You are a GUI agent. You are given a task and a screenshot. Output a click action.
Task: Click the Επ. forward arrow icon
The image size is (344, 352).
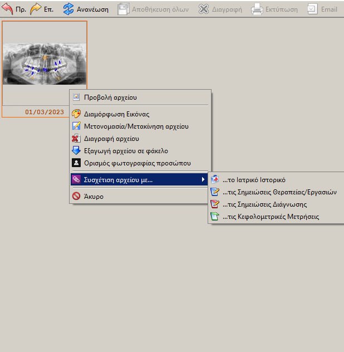36,9
